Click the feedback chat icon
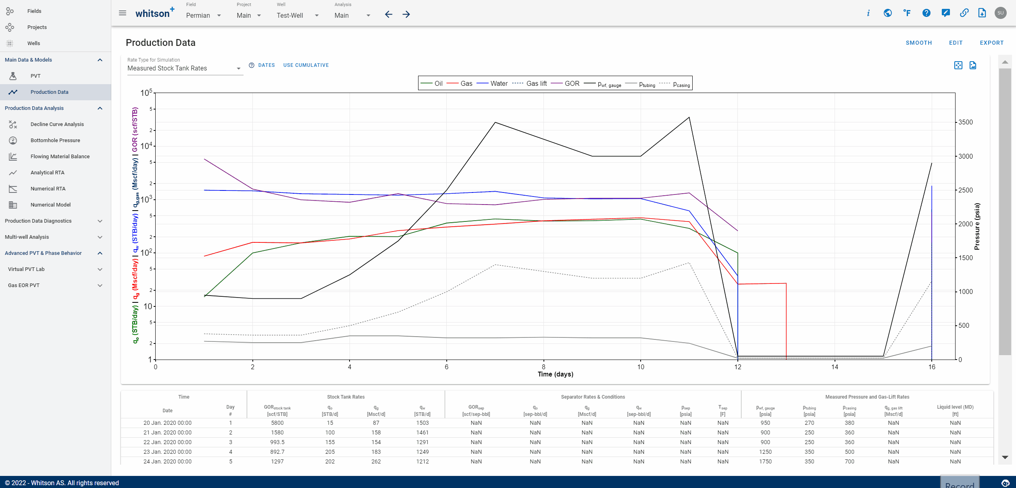Viewport: 1016px width, 488px height. pyautogui.click(x=945, y=13)
